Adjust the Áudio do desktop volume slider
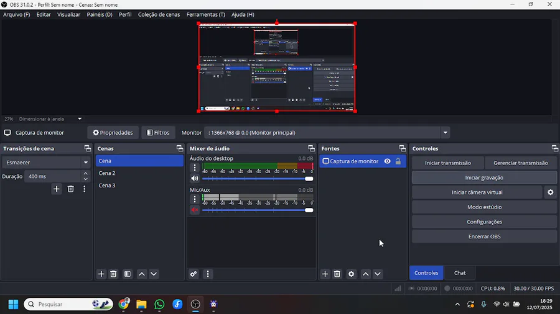Screen dimensions: 560x314 [258, 179]
